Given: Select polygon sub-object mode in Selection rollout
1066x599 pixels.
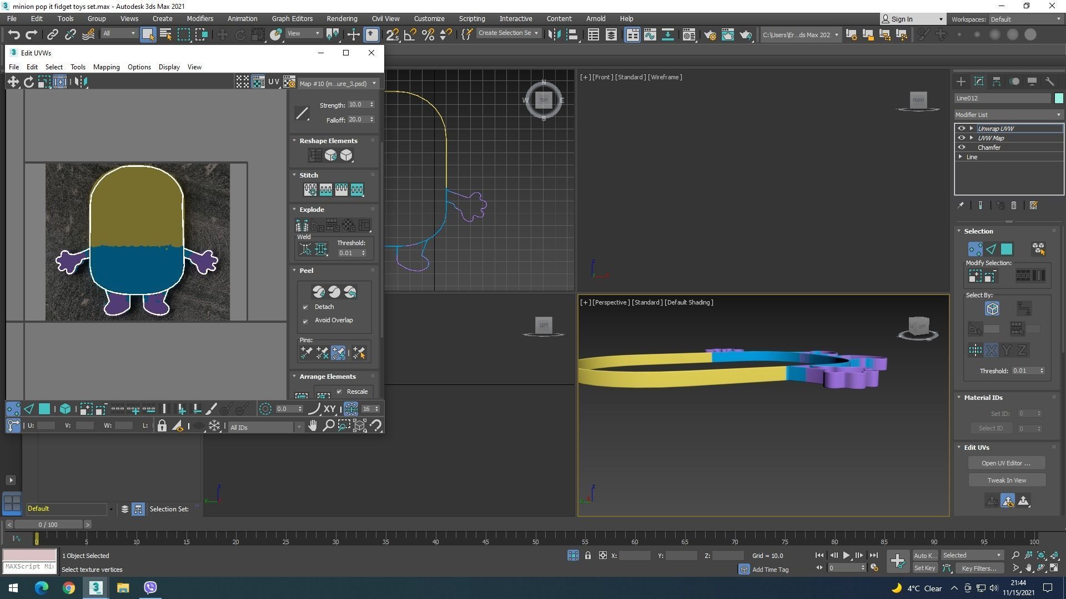Looking at the screenshot, I should pyautogui.click(x=1007, y=249).
